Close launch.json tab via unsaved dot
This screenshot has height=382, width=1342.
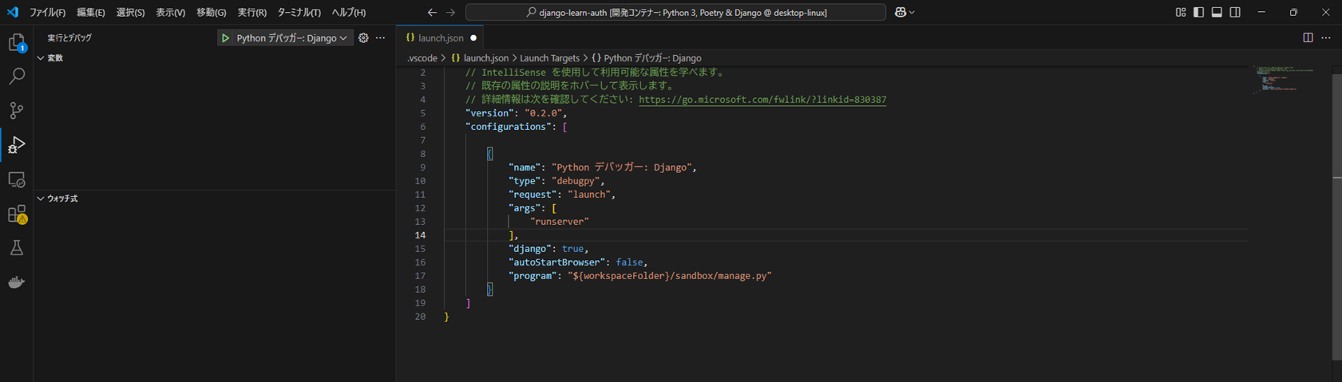(x=473, y=37)
